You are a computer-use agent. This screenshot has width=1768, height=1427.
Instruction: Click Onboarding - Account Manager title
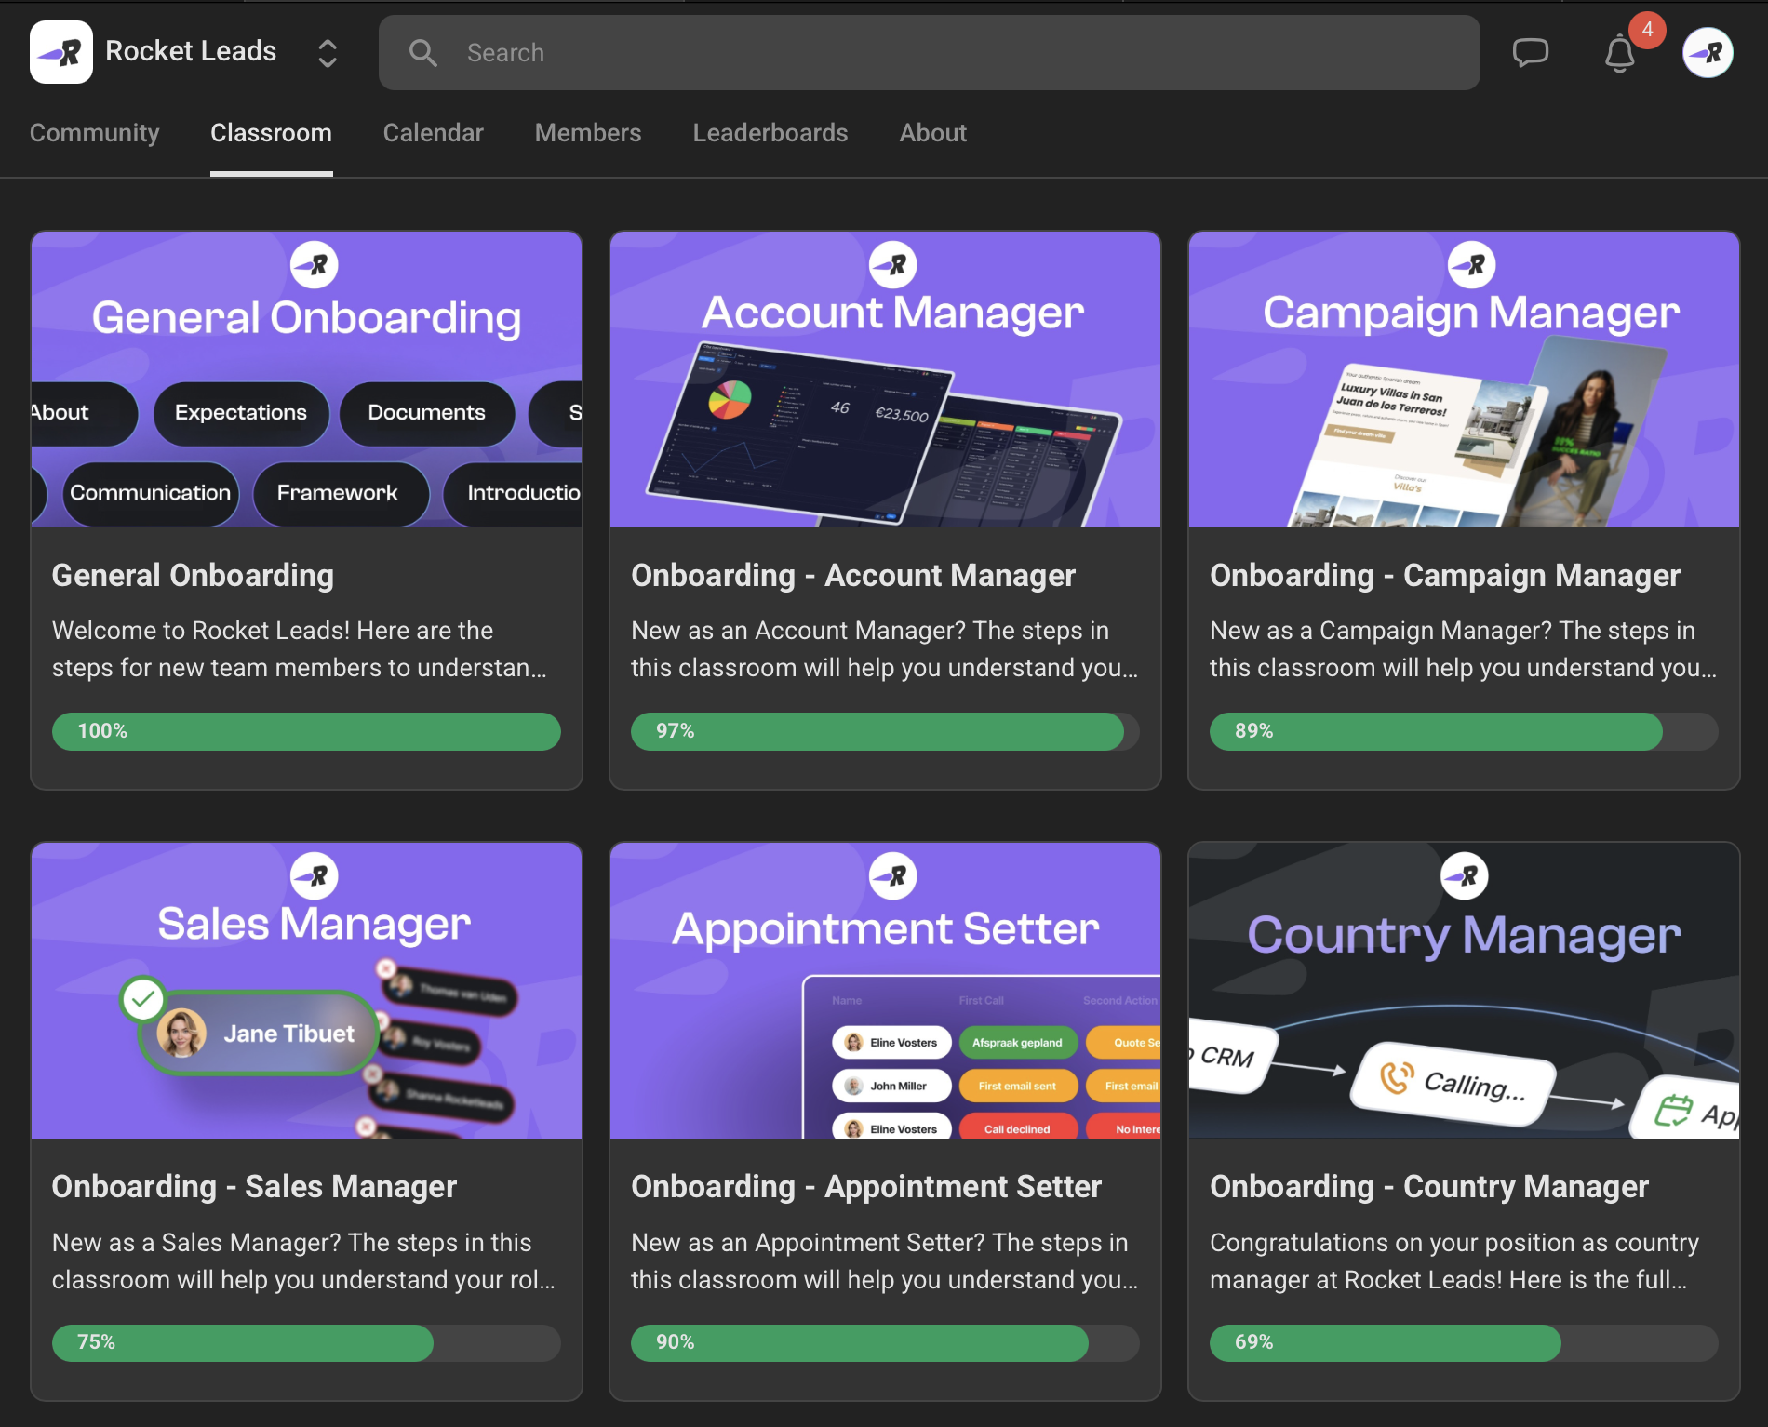[x=853, y=576]
